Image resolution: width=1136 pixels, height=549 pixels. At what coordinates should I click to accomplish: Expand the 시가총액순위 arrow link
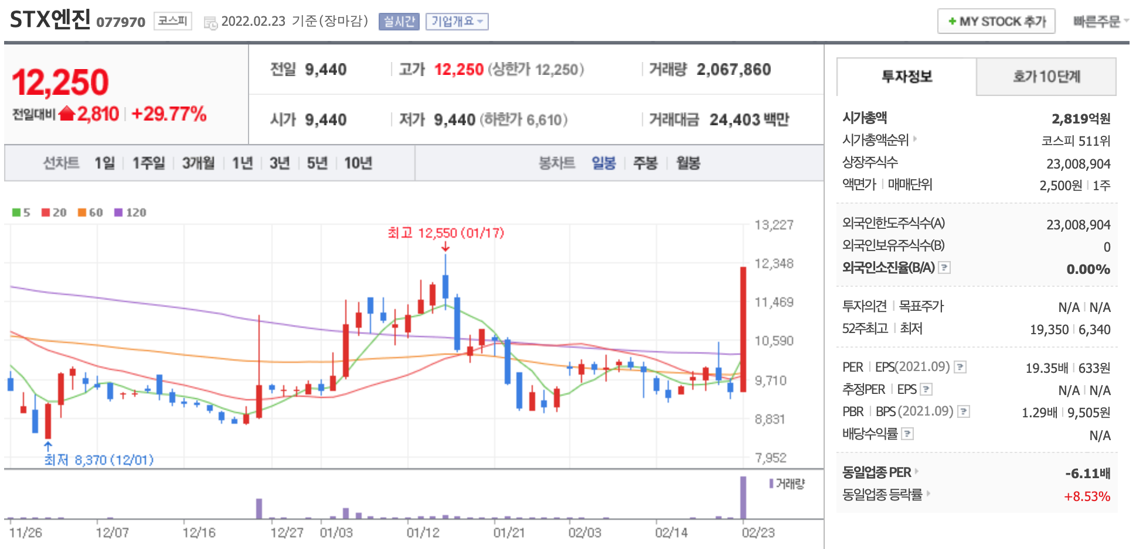tap(914, 139)
